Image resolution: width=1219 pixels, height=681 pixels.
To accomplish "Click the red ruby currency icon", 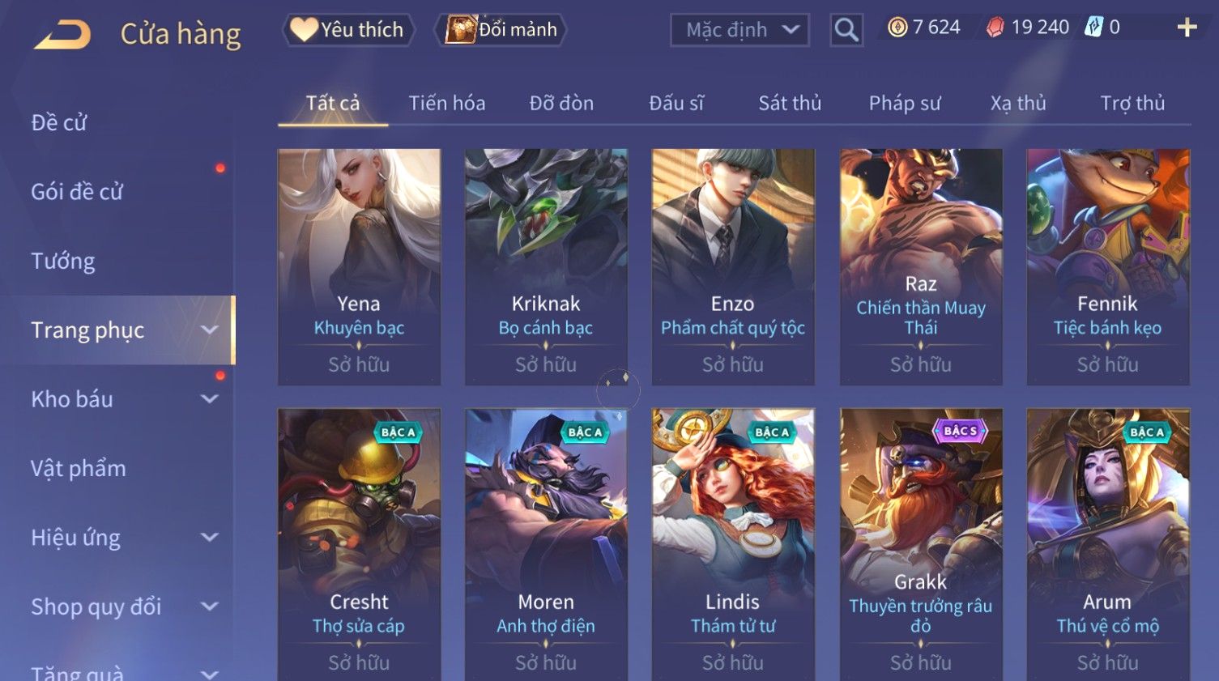I will tap(995, 28).
